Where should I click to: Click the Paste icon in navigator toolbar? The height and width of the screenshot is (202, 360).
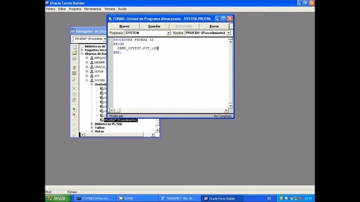tap(74, 100)
